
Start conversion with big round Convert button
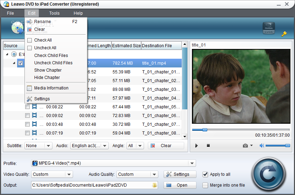(269, 174)
